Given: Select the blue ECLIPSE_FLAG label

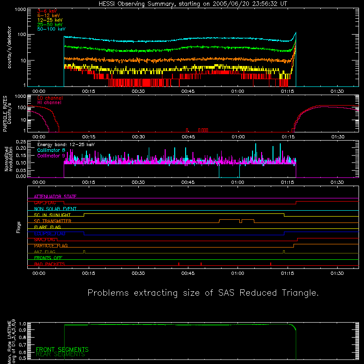Looking at the screenshot, I should [50, 233].
